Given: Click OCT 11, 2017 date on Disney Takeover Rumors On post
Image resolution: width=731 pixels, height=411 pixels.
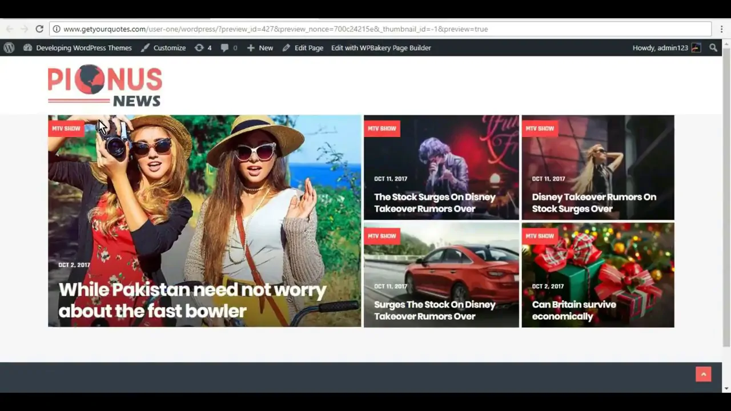Looking at the screenshot, I should click(548, 179).
